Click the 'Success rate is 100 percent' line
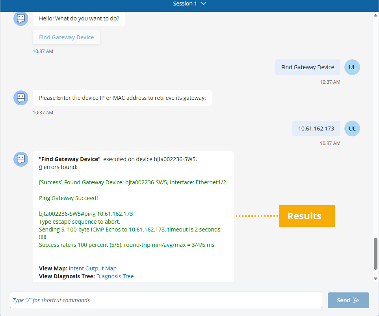The image size is (379, 316). (126, 245)
